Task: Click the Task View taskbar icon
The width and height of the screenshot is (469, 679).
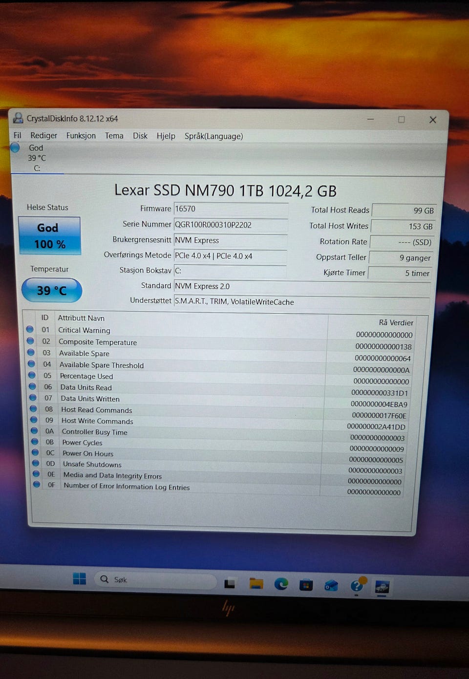Action: pos(230,583)
